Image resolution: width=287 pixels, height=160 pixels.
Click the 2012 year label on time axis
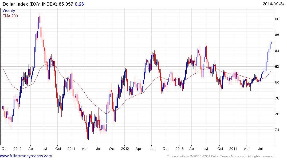(125, 149)
